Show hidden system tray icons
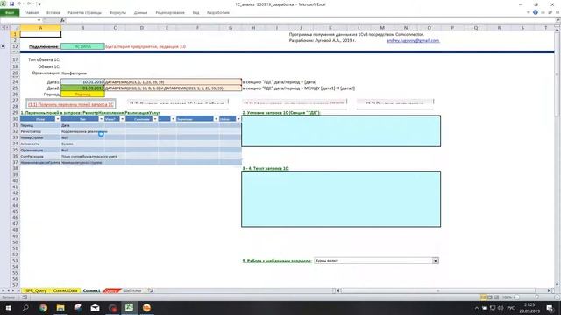Viewport: 561px width, 315px height. tap(477, 308)
